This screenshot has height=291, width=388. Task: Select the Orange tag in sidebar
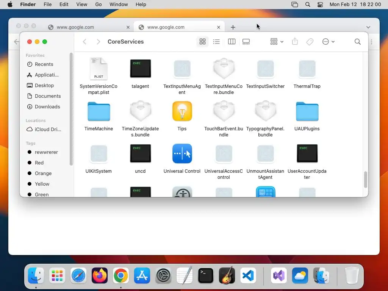coord(44,174)
